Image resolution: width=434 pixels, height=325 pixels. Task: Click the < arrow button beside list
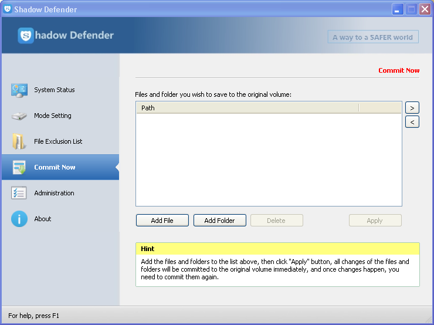412,122
